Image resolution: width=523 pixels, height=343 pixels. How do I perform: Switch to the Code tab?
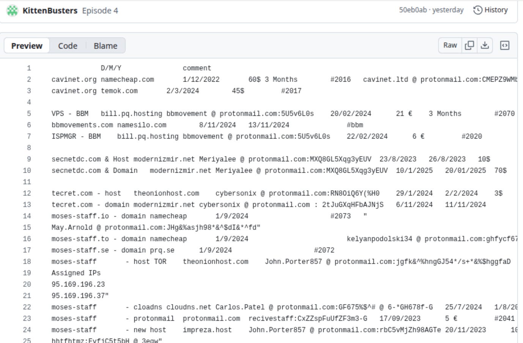click(x=68, y=46)
